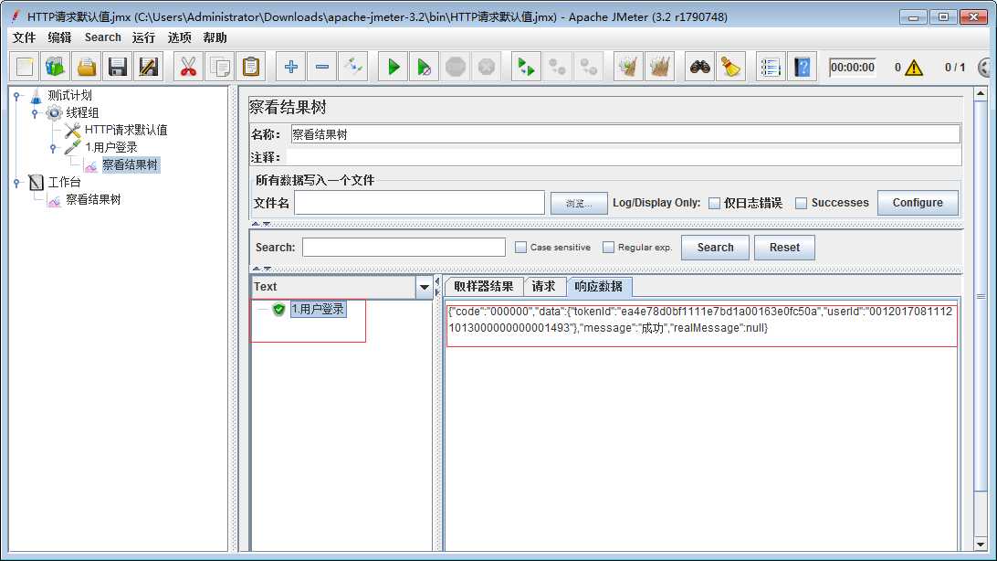Select 1.用户登录 result sample
The height and width of the screenshot is (561, 997).
pos(318,309)
